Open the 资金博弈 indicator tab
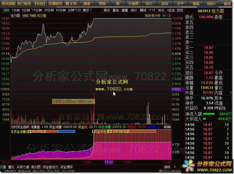Viewport: 234px width, 174px height. 66,167
